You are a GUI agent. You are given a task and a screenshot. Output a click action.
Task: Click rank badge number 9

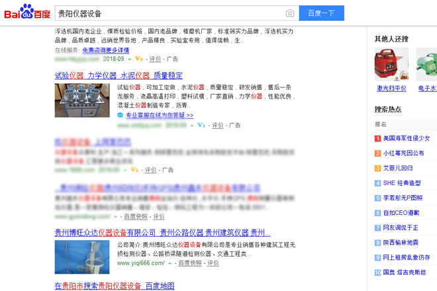point(377,257)
